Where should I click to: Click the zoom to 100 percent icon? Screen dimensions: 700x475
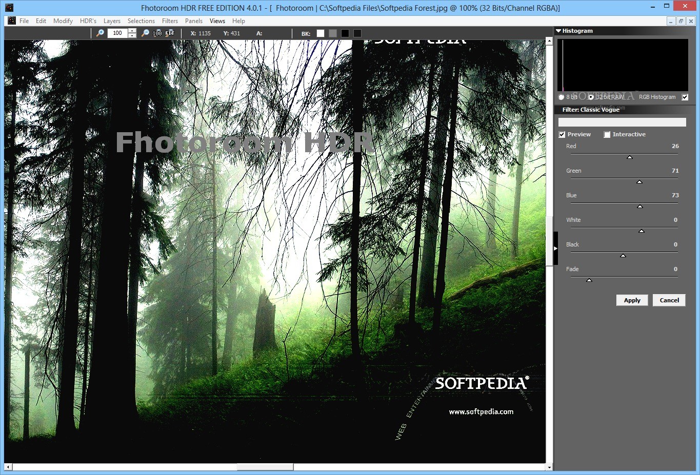click(157, 33)
